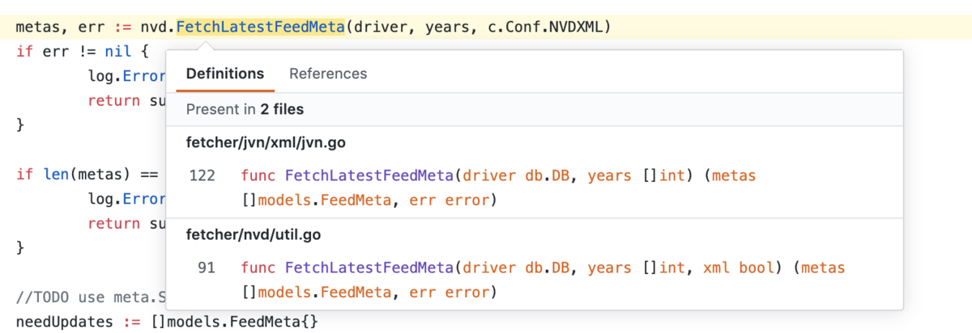Click the 'years' argument in the top code line
Viewport: 972px width, 333px height.
click(x=446, y=27)
